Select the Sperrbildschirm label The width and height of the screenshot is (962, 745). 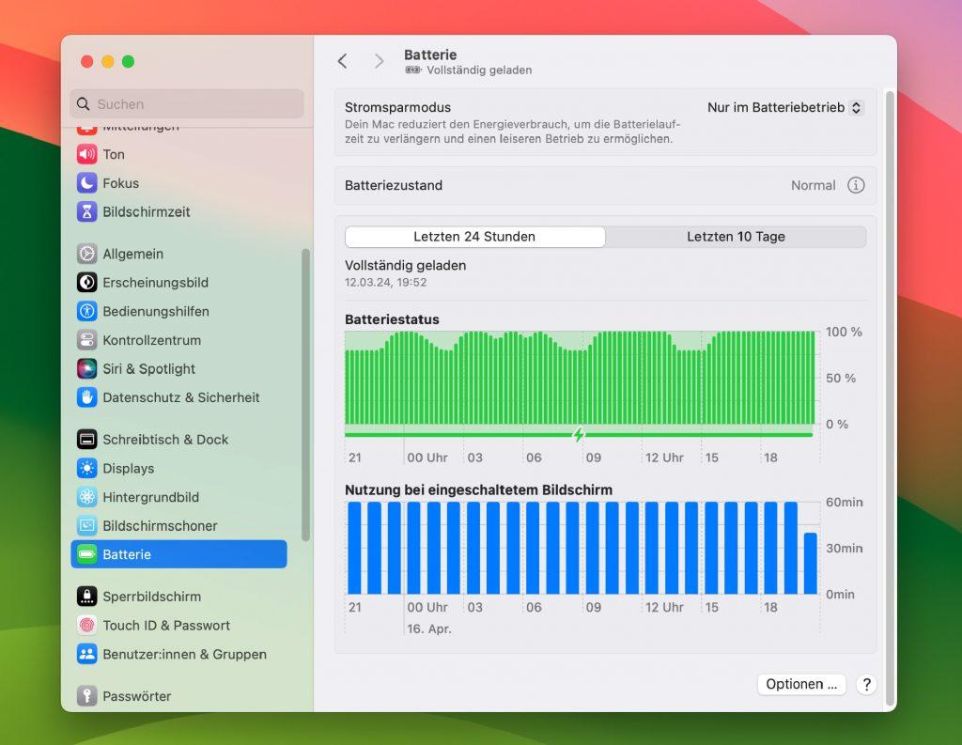click(151, 598)
